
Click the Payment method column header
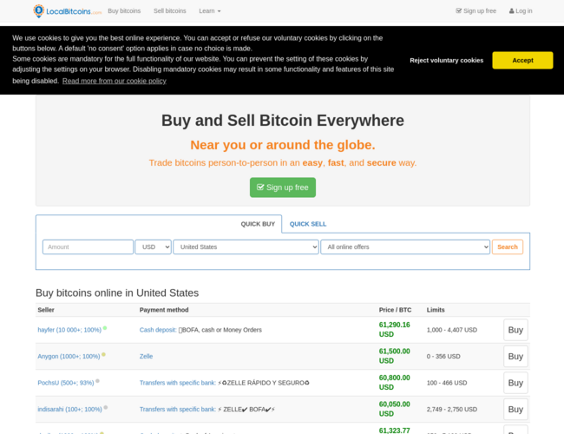(x=164, y=310)
